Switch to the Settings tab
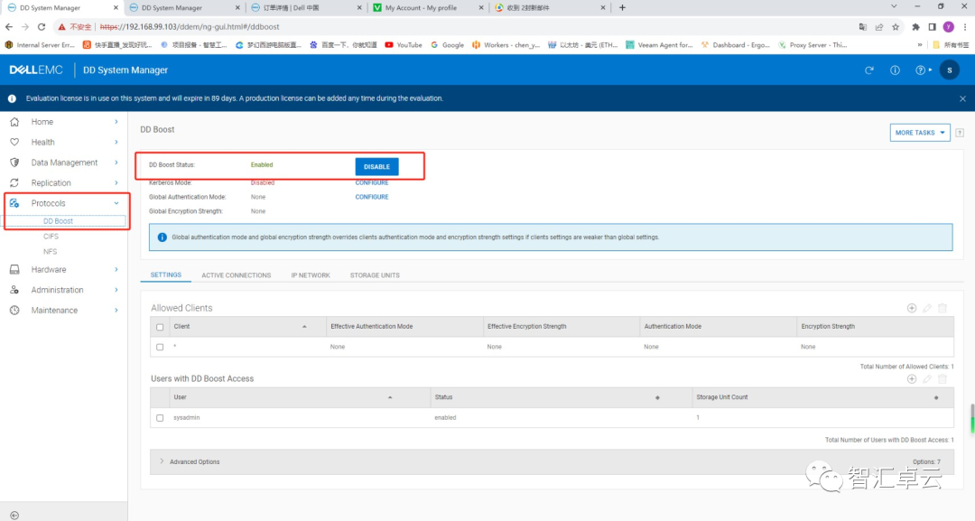Viewport: 975px width, 521px height. (x=165, y=274)
